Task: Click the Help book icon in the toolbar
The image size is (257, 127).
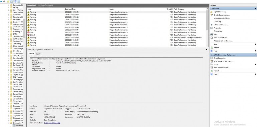Action: point(15,1)
